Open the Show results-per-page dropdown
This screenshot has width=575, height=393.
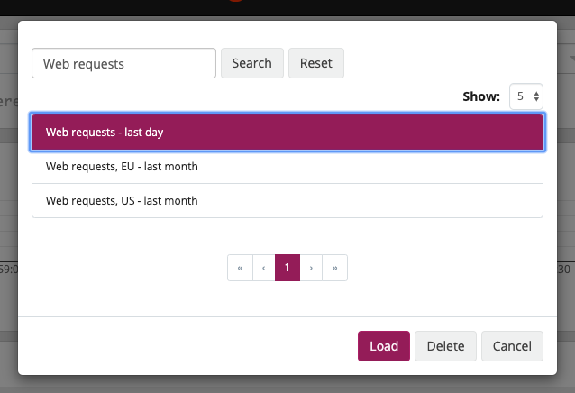tap(525, 96)
